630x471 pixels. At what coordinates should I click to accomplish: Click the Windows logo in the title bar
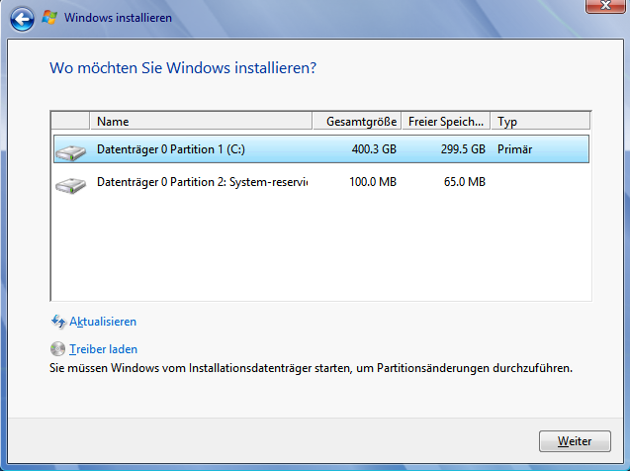tap(49, 17)
